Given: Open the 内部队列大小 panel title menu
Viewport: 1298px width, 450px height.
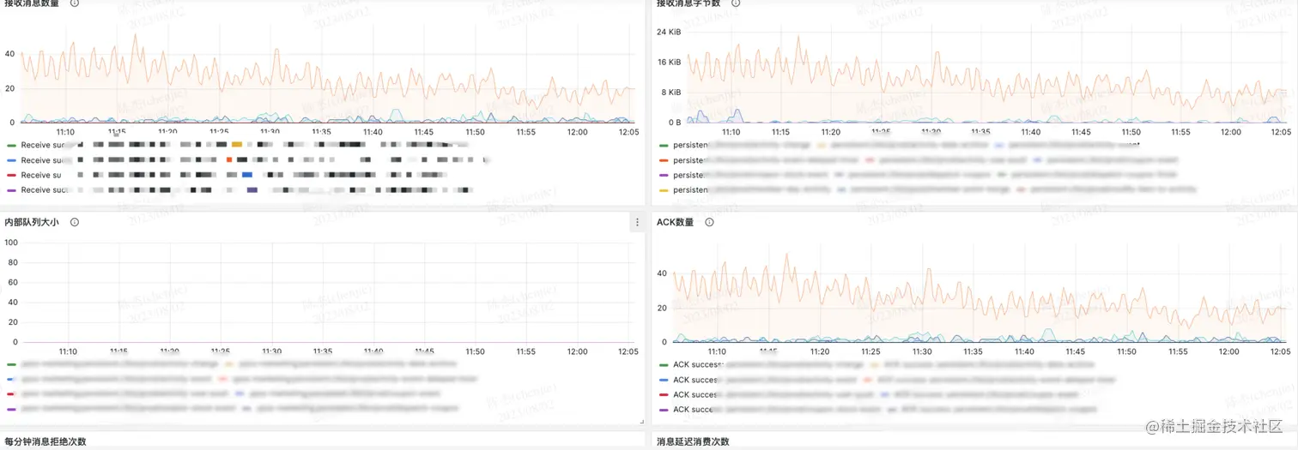Looking at the screenshot, I should [x=32, y=222].
